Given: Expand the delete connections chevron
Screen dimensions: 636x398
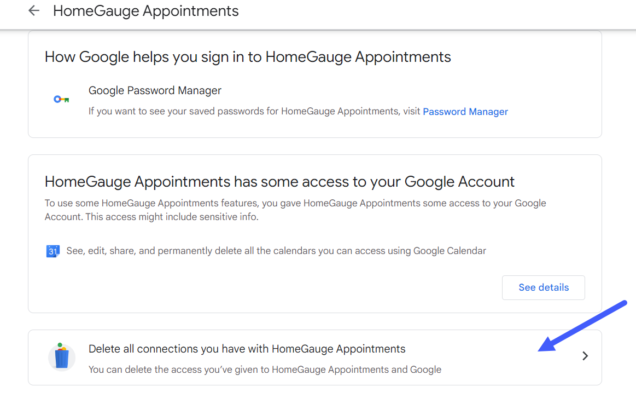Looking at the screenshot, I should 585,356.
